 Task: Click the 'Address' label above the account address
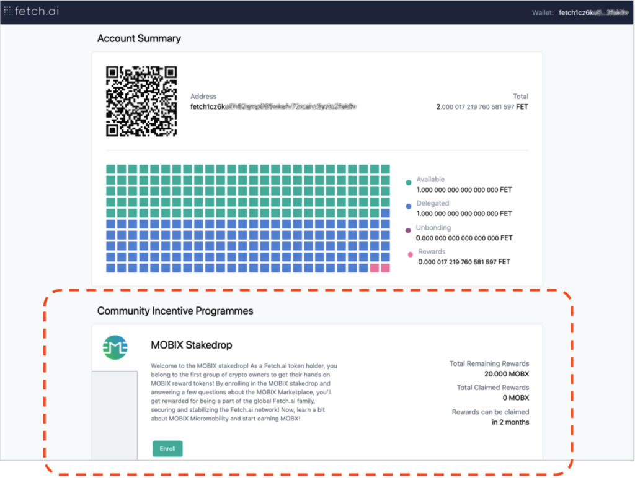[203, 96]
